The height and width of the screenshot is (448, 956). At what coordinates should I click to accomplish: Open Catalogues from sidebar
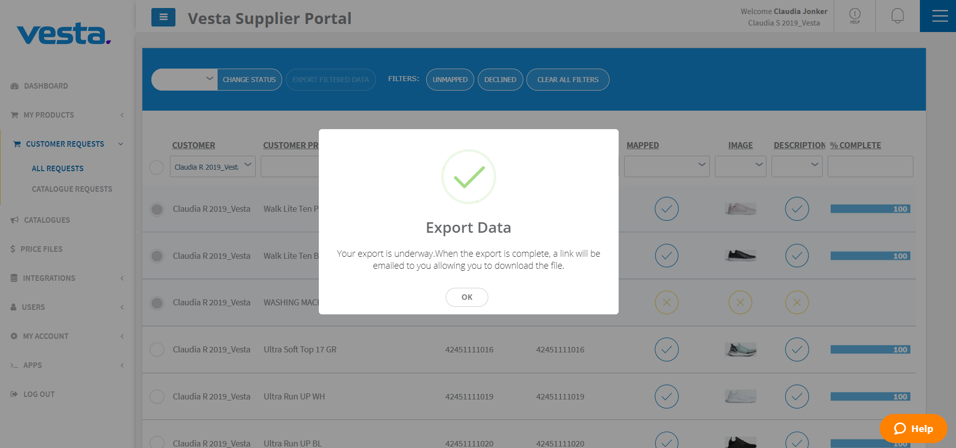[x=41, y=220]
